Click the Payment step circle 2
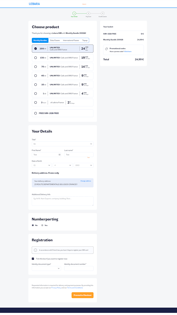Viewport: 177px width, 315px height. pos(88,13)
